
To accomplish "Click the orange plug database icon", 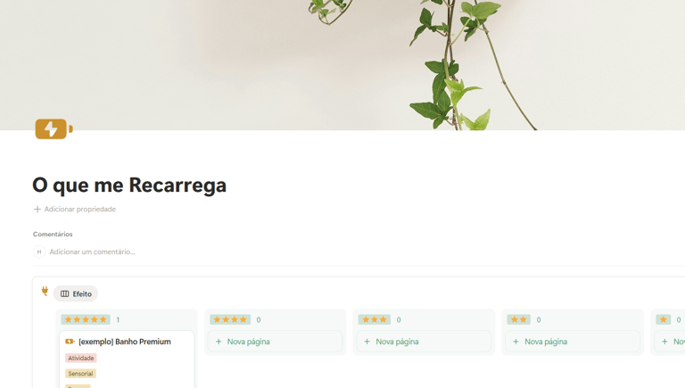I will 45,291.
